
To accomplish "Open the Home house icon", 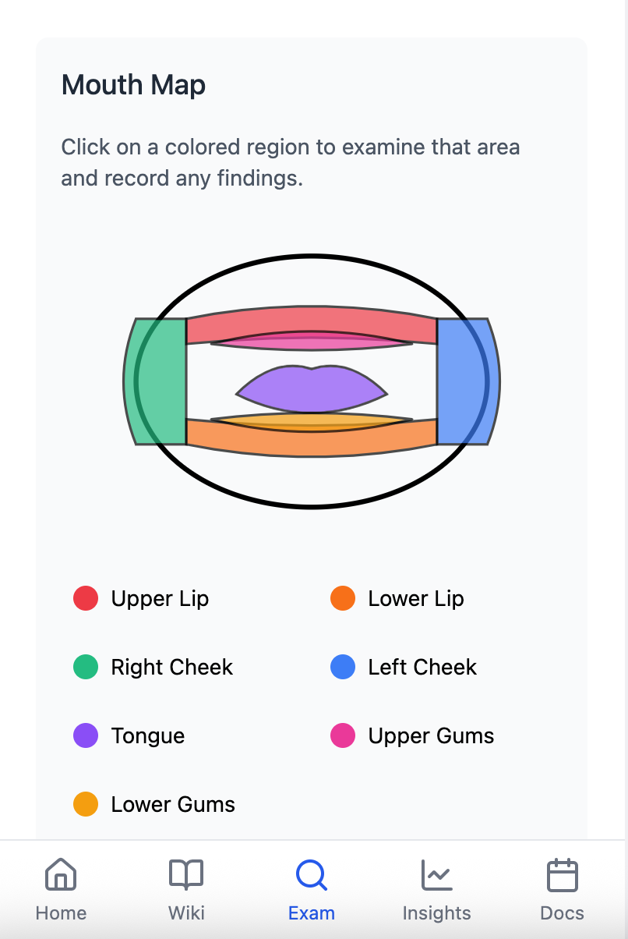I will 61,874.
